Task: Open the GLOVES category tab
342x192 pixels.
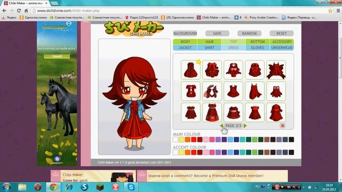Action: (258, 47)
